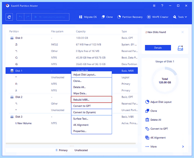Open the hamburger menu in title bar
Screen dimensions: 194x158
154,6
